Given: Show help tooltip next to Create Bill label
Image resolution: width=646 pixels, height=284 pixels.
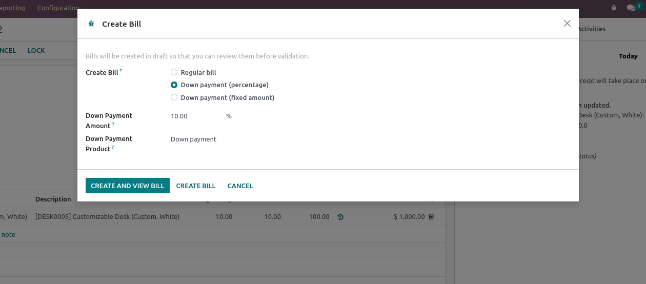Looking at the screenshot, I should 121,71.
